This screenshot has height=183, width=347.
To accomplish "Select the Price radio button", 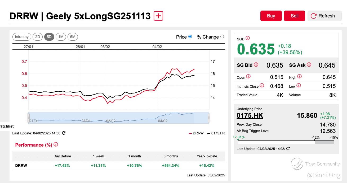I will [x=190, y=37].
